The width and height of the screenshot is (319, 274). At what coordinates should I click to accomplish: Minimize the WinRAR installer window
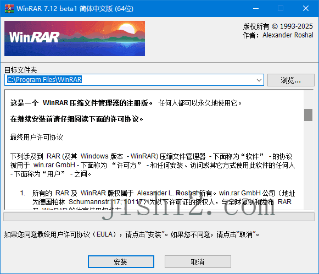coord(256,9)
